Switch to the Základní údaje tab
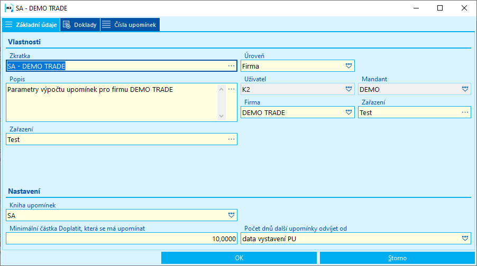Viewport: 477px width, 266px height. point(31,25)
